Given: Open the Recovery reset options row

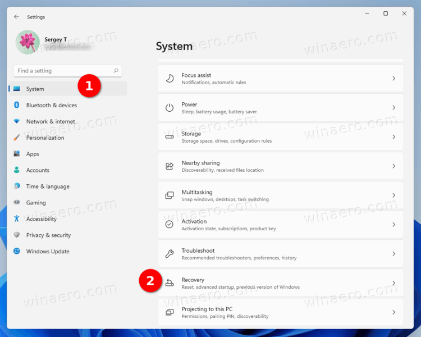Looking at the screenshot, I should 281,283.
